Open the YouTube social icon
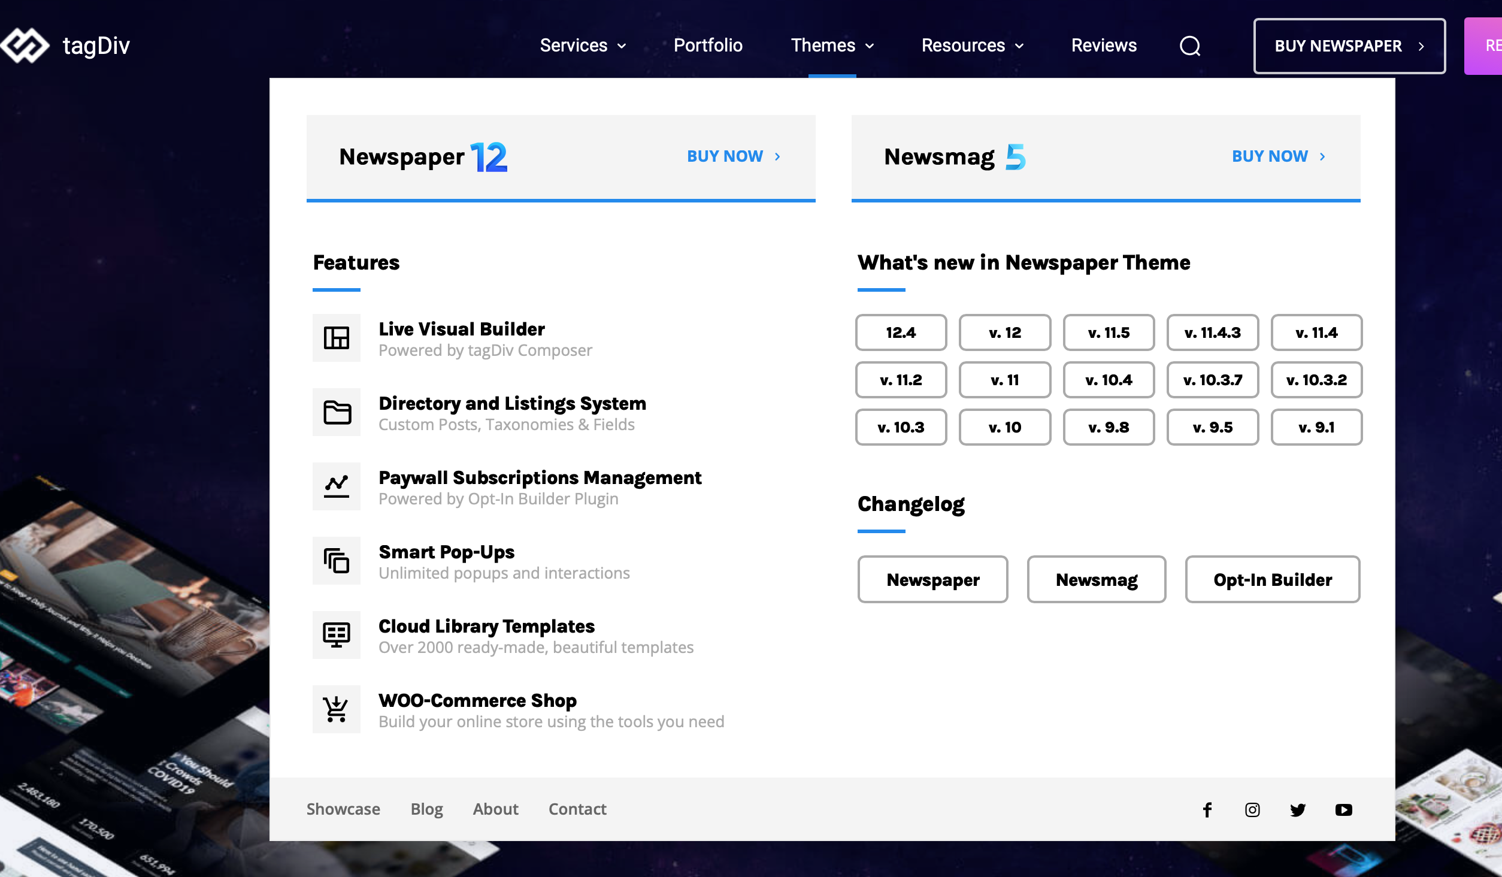Screen dimensions: 1502x877 (1344, 810)
